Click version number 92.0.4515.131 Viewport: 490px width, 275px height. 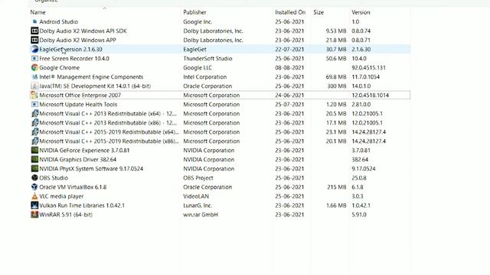pyautogui.click(x=368, y=68)
